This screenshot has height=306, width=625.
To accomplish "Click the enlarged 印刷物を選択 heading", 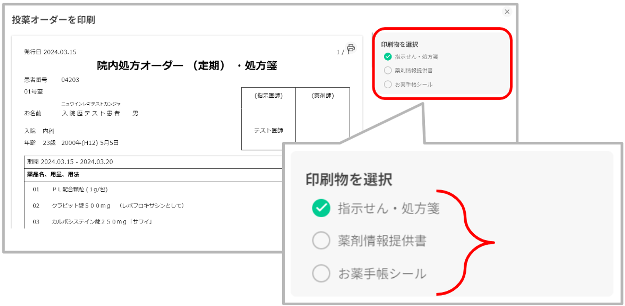I will tap(348, 180).
